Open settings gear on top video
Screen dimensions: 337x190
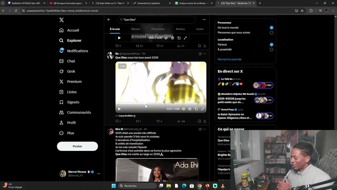(172, 38)
